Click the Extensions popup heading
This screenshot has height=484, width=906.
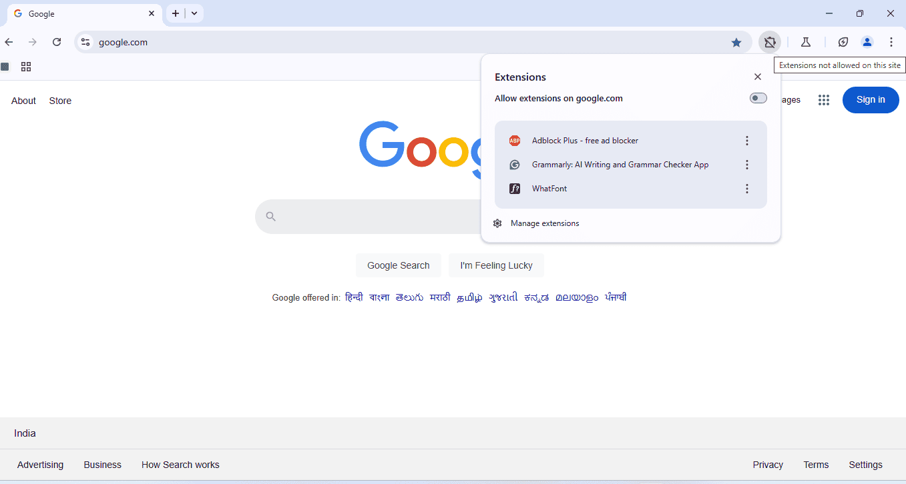click(x=520, y=77)
